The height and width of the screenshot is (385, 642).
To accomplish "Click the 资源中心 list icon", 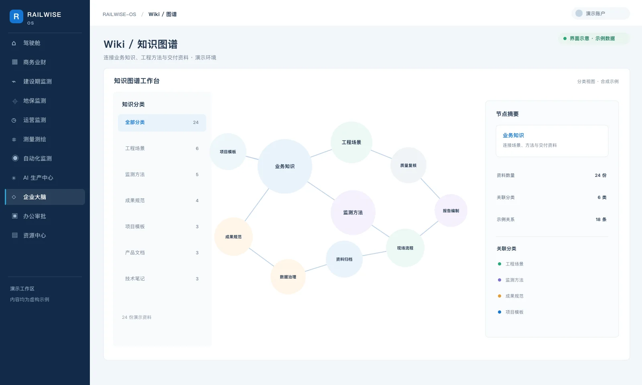I will click(15, 235).
